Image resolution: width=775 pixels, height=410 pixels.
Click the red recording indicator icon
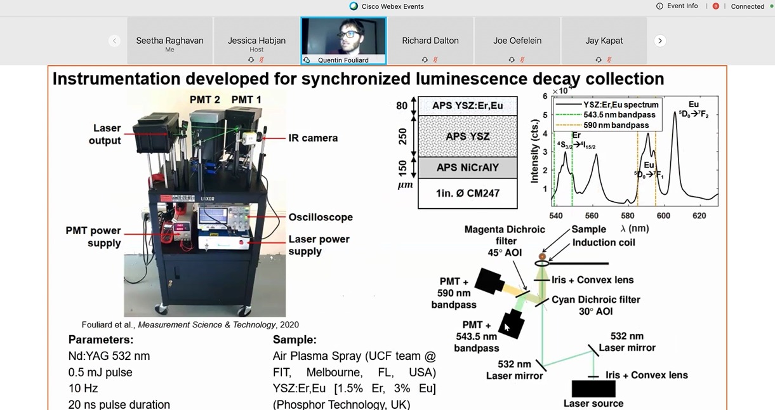point(715,6)
